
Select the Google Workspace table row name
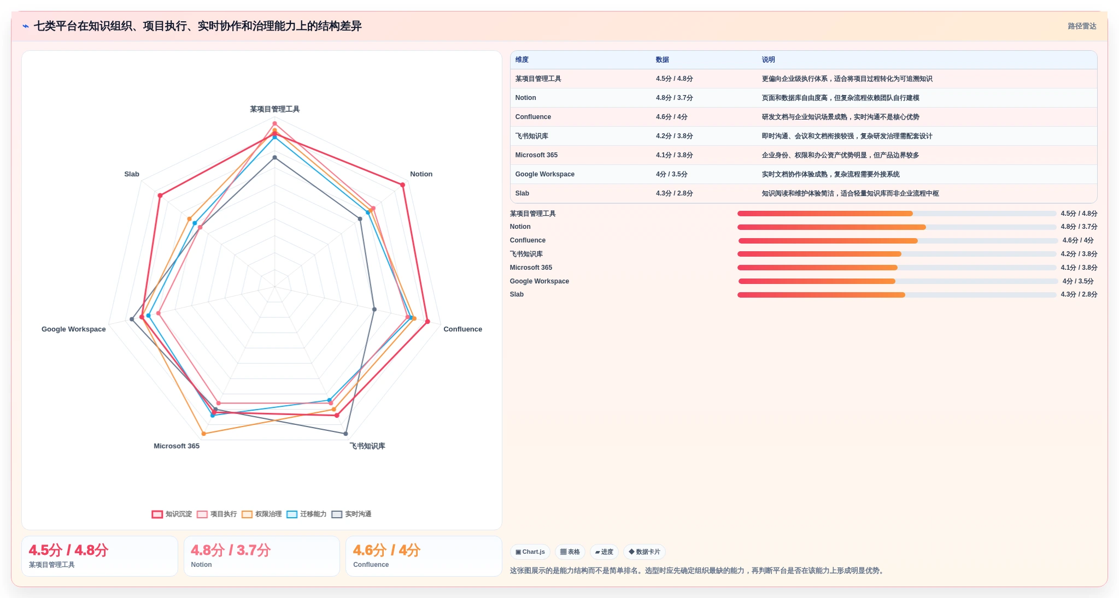(x=544, y=174)
